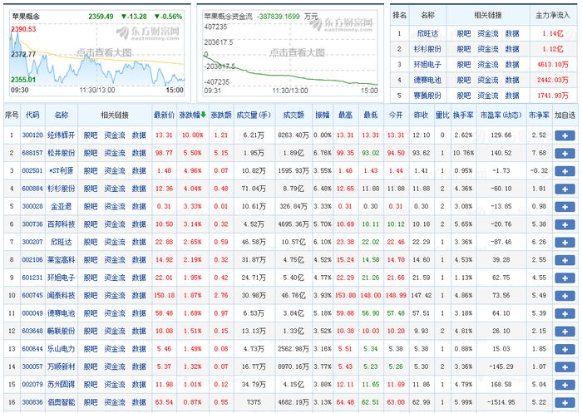Open the 苹果概念资金流 chart enlarged view

pos(290,53)
